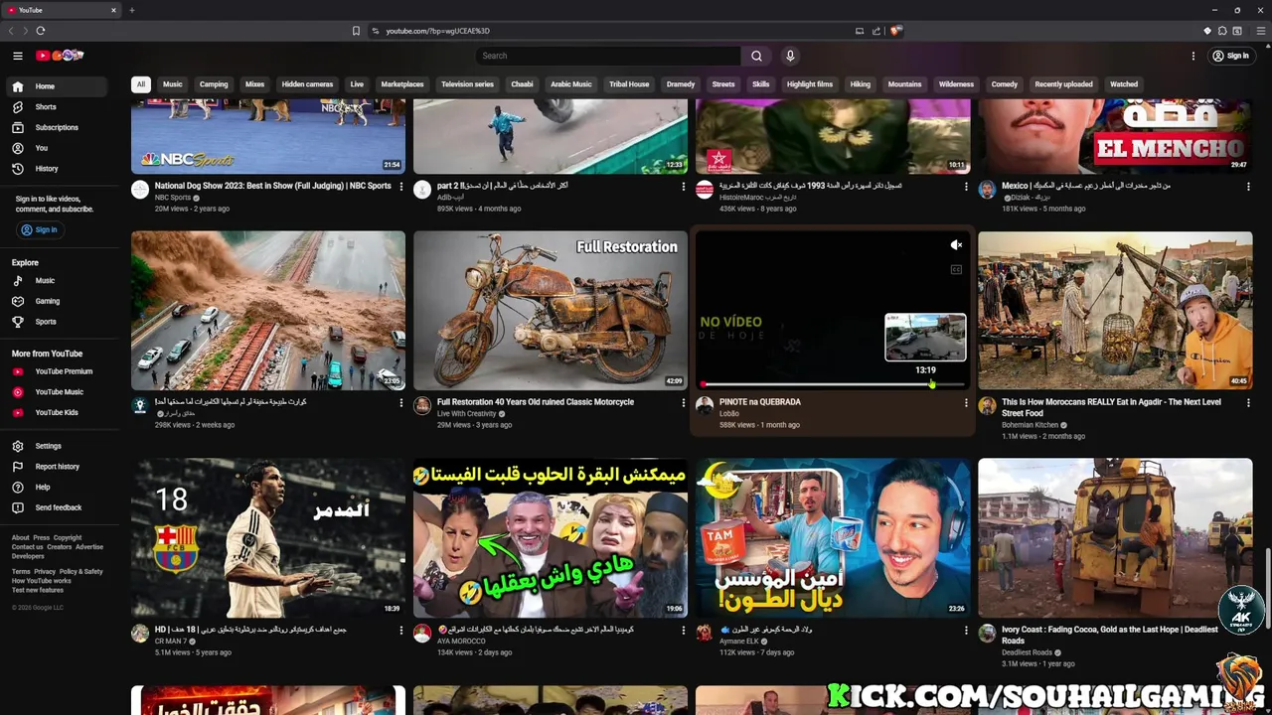Click the browser bookmark icon
Screen dimensions: 1272x715
point(356,31)
